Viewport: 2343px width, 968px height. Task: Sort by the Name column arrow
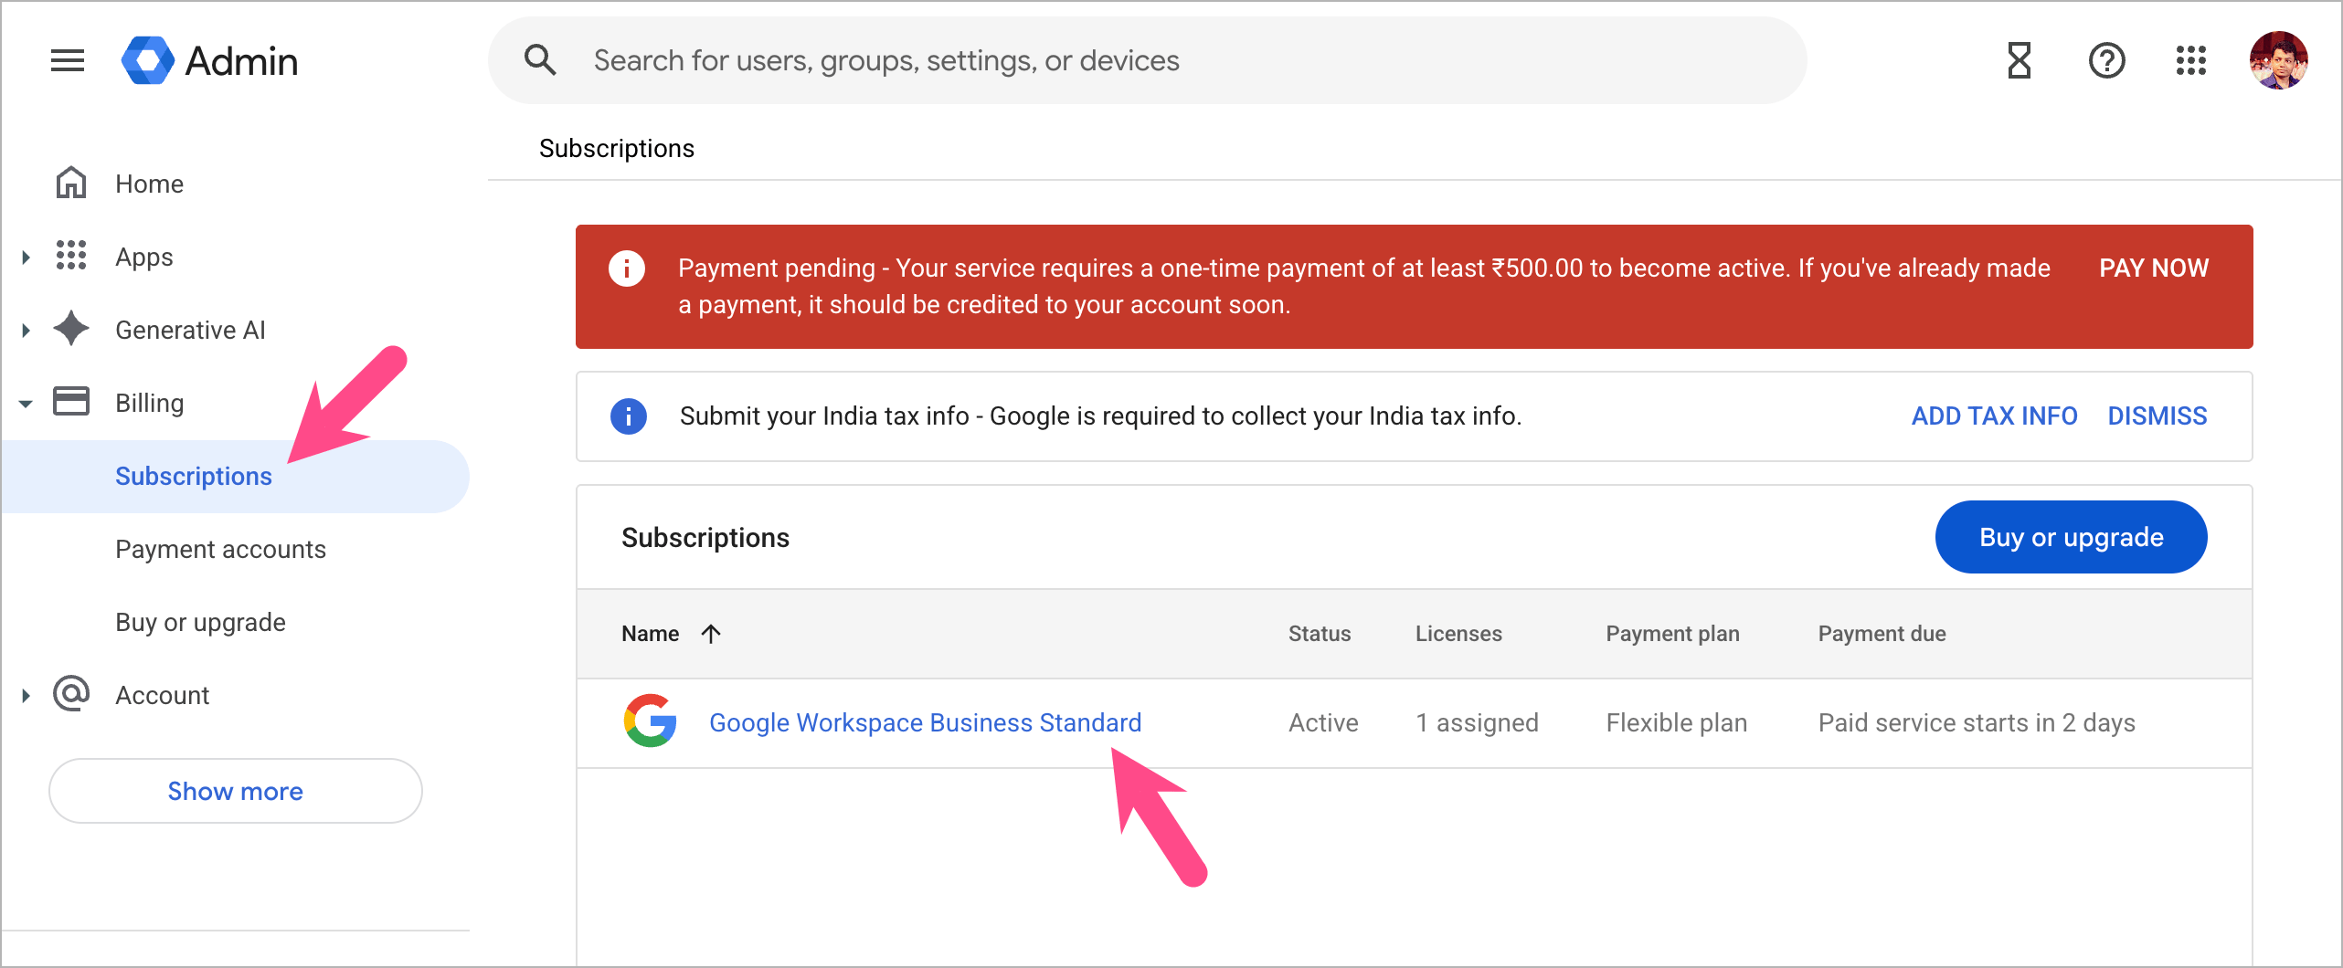pyautogui.click(x=711, y=634)
